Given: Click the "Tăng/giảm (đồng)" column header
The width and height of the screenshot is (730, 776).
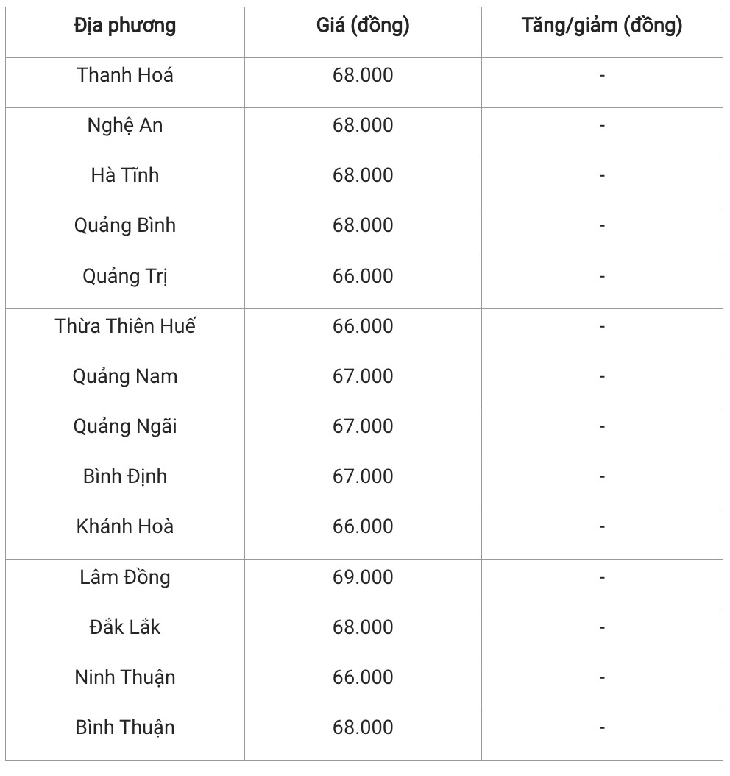Looking at the screenshot, I should 602,27.
